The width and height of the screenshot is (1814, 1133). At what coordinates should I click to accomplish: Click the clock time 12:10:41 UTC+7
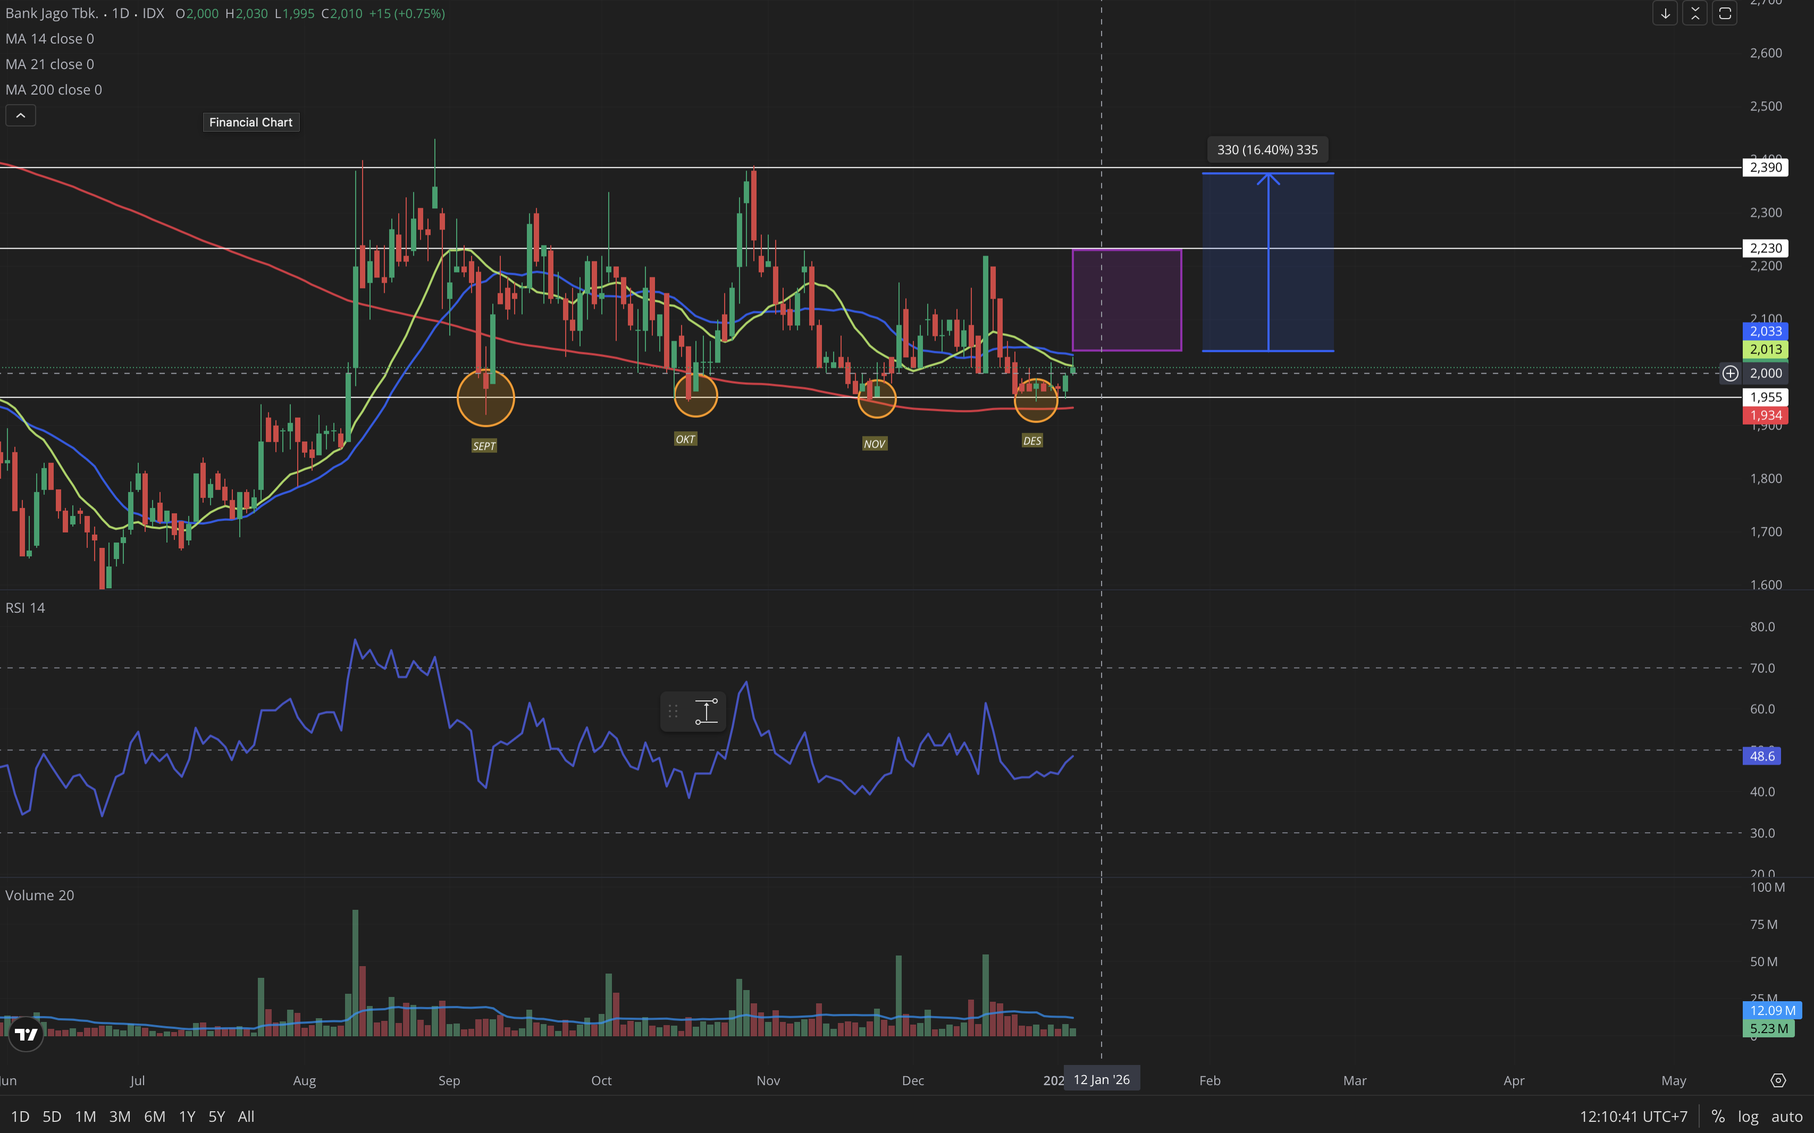(1633, 1116)
